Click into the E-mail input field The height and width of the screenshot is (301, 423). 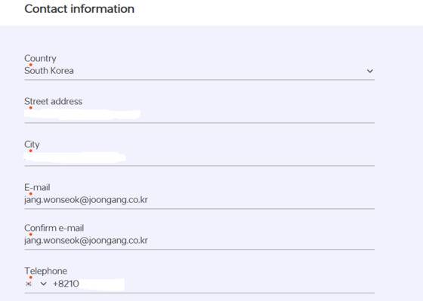click(x=199, y=200)
